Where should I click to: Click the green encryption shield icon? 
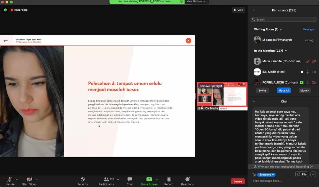coord(5,10)
